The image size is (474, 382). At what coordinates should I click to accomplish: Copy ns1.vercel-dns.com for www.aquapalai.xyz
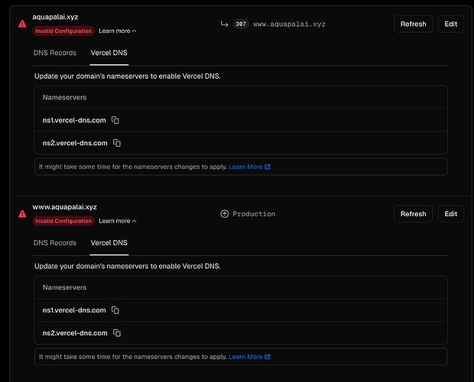tap(115, 310)
